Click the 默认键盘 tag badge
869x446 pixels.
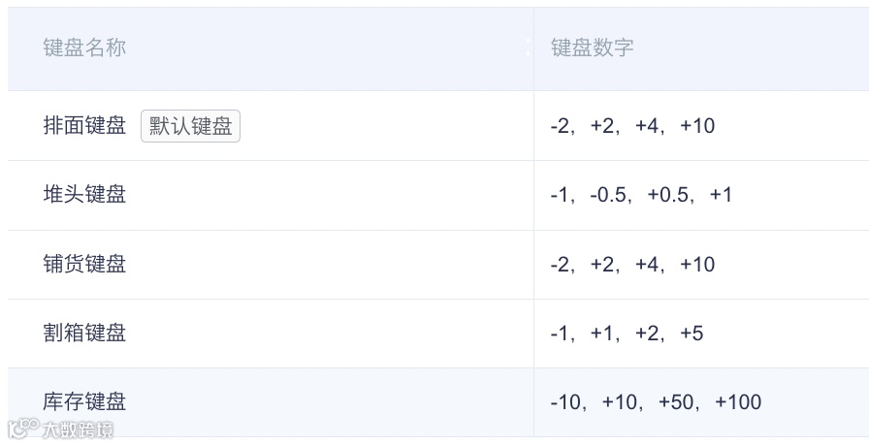coord(190,126)
